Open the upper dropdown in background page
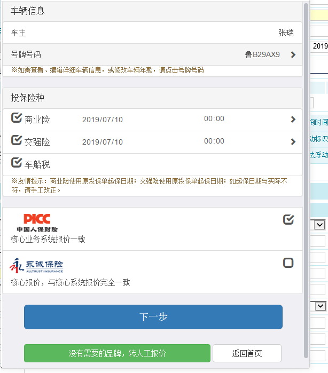The height and width of the screenshot is (373, 328). coord(319,225)
